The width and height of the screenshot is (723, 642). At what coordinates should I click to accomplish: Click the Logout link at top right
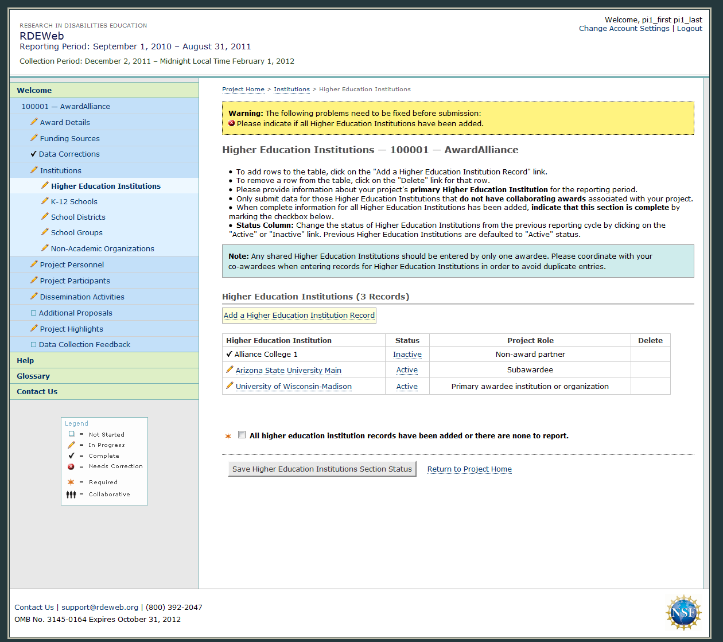click(x=689, y=28)
